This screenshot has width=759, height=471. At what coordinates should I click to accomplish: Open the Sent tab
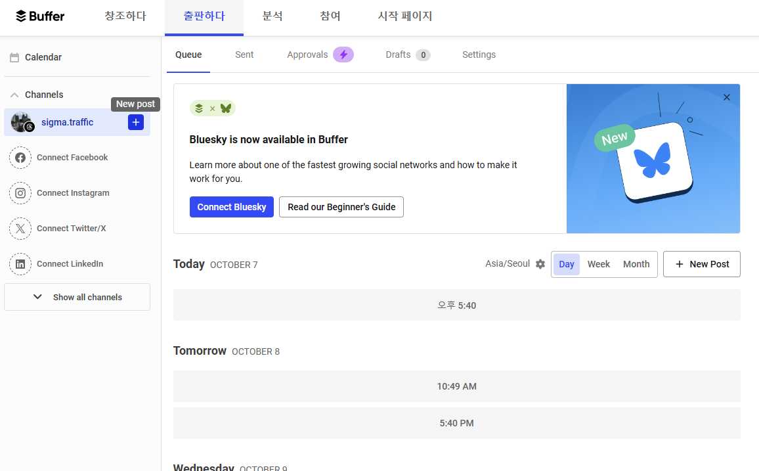pos(244,55)
